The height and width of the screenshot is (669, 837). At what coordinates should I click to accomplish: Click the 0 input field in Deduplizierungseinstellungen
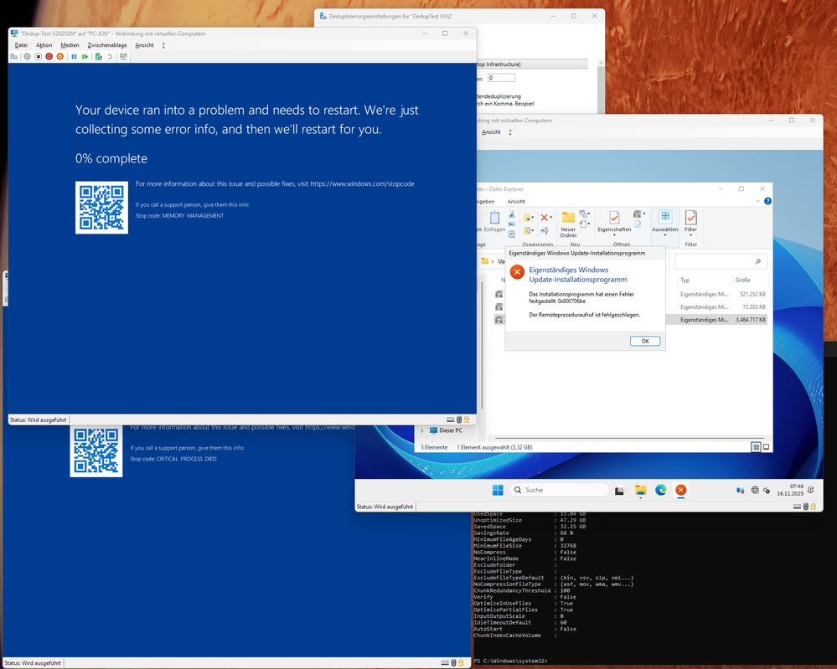pyautogui.click(x=501, y=78)
